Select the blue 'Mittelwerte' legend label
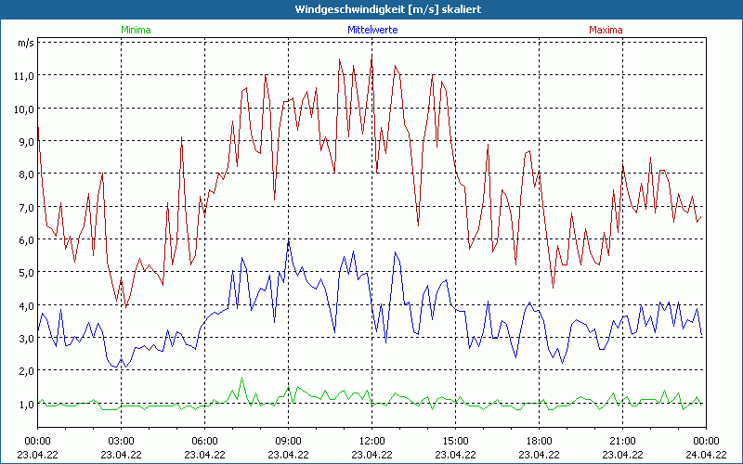The image size is (743, 464). point(372,30)
